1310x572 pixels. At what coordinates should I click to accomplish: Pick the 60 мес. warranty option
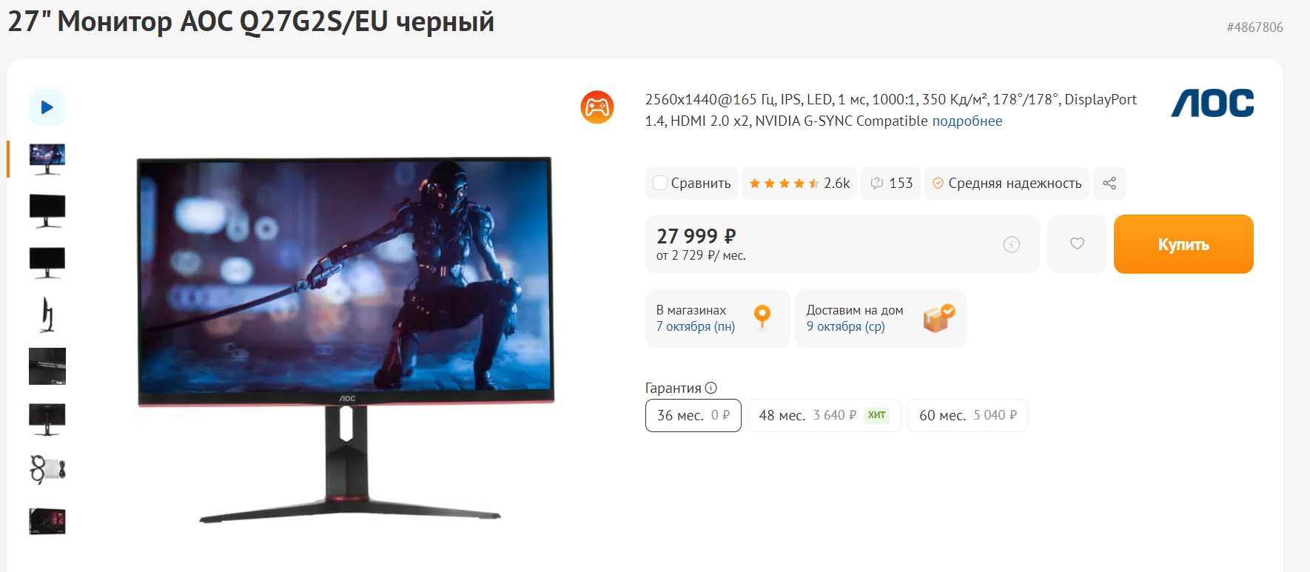(967, 415)
